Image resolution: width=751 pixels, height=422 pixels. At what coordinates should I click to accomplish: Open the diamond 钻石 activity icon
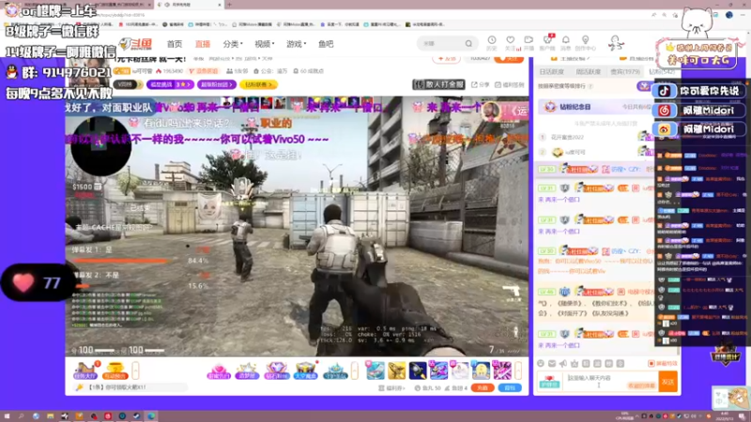[276, 370]
